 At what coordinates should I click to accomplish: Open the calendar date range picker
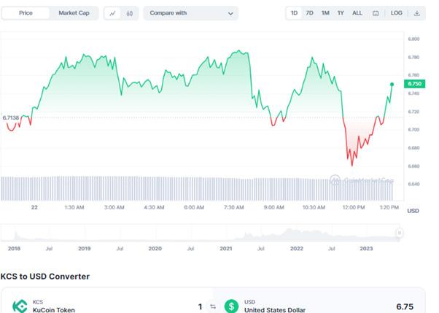click(x=376, y=13)
